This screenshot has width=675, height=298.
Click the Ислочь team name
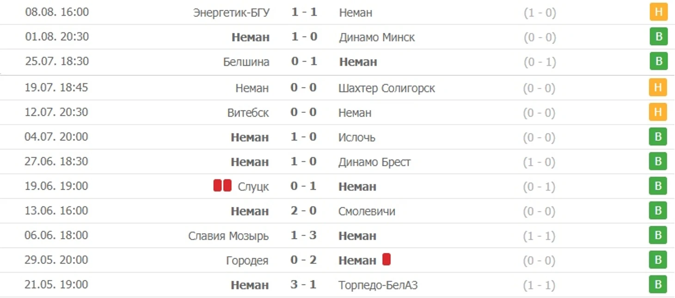[357, 137]
